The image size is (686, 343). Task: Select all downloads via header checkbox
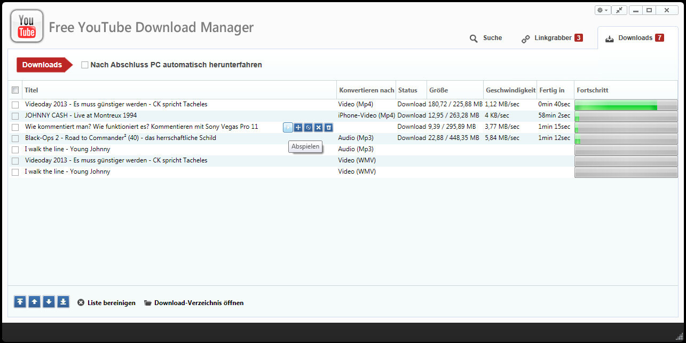point(15,90)
